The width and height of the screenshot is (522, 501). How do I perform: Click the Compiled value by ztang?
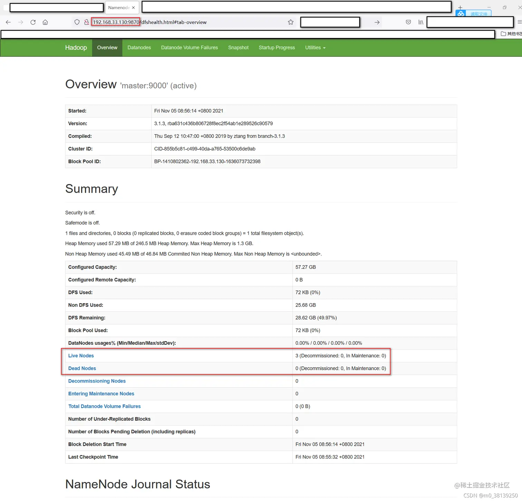tap(219, 136)
